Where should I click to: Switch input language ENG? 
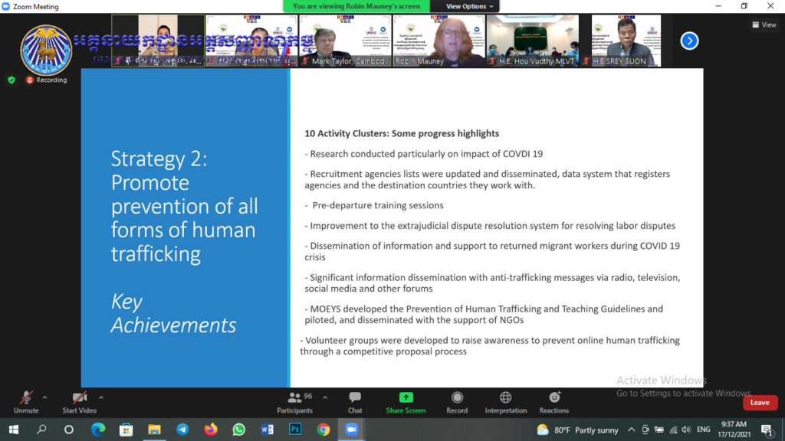tap(704, 430)
